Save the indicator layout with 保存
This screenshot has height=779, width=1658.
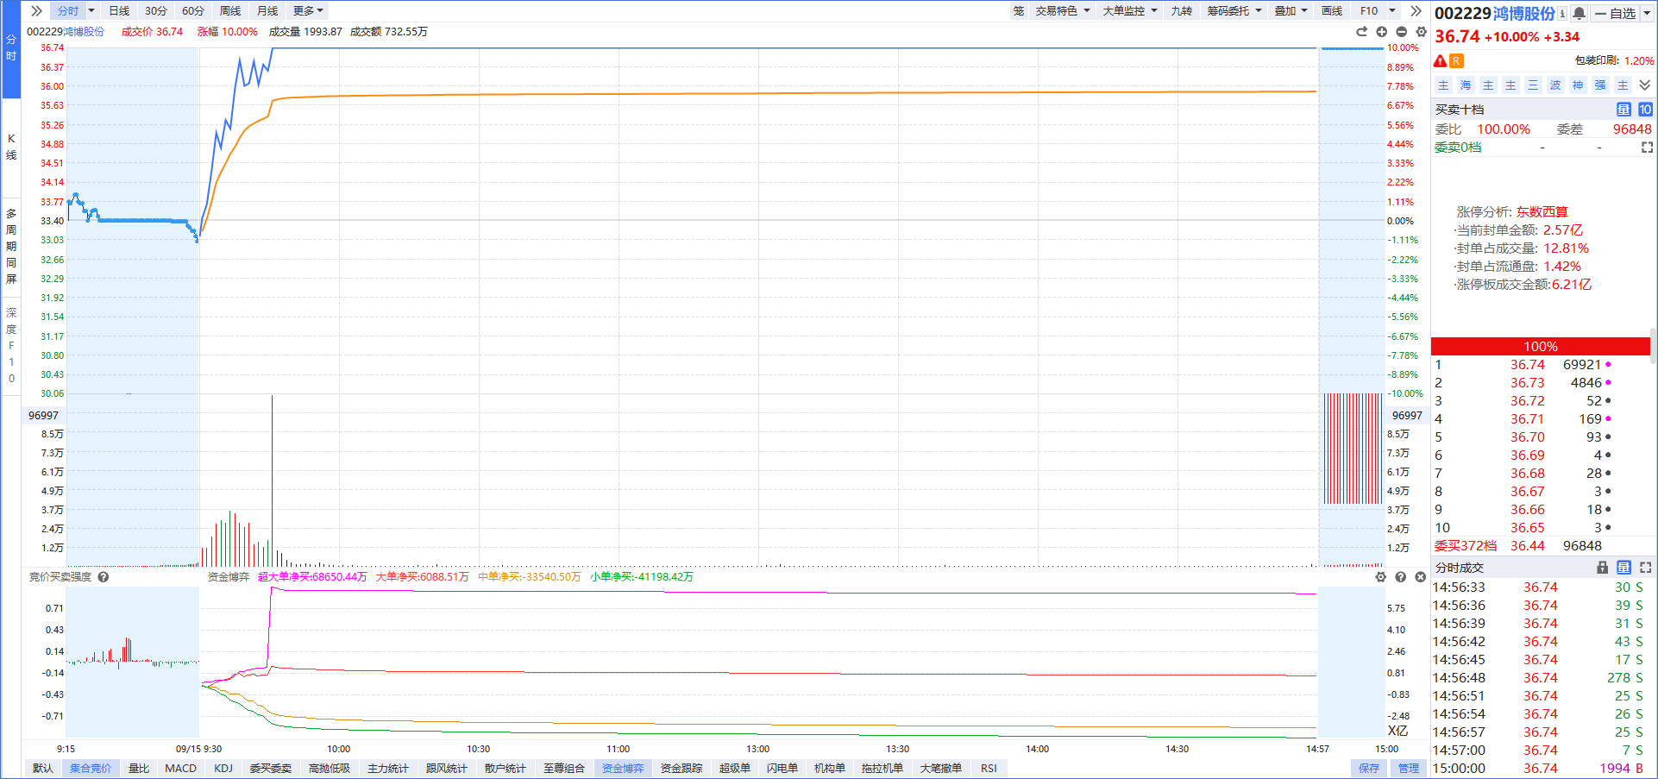coord(1369,769)
